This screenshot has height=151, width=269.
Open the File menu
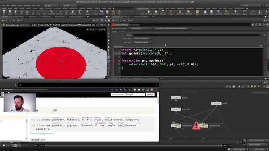(3, 5)
